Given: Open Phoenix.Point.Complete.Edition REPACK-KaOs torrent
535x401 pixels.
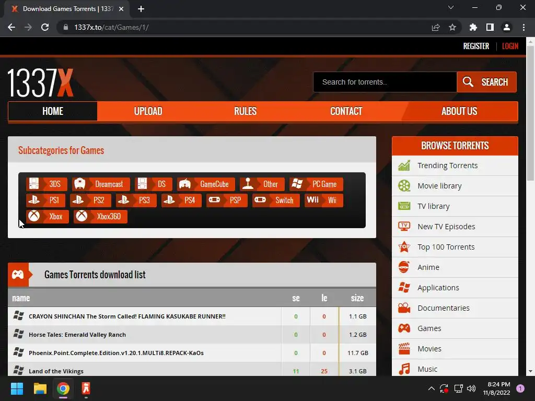Looking at the screenshot, I should [116, 353].
